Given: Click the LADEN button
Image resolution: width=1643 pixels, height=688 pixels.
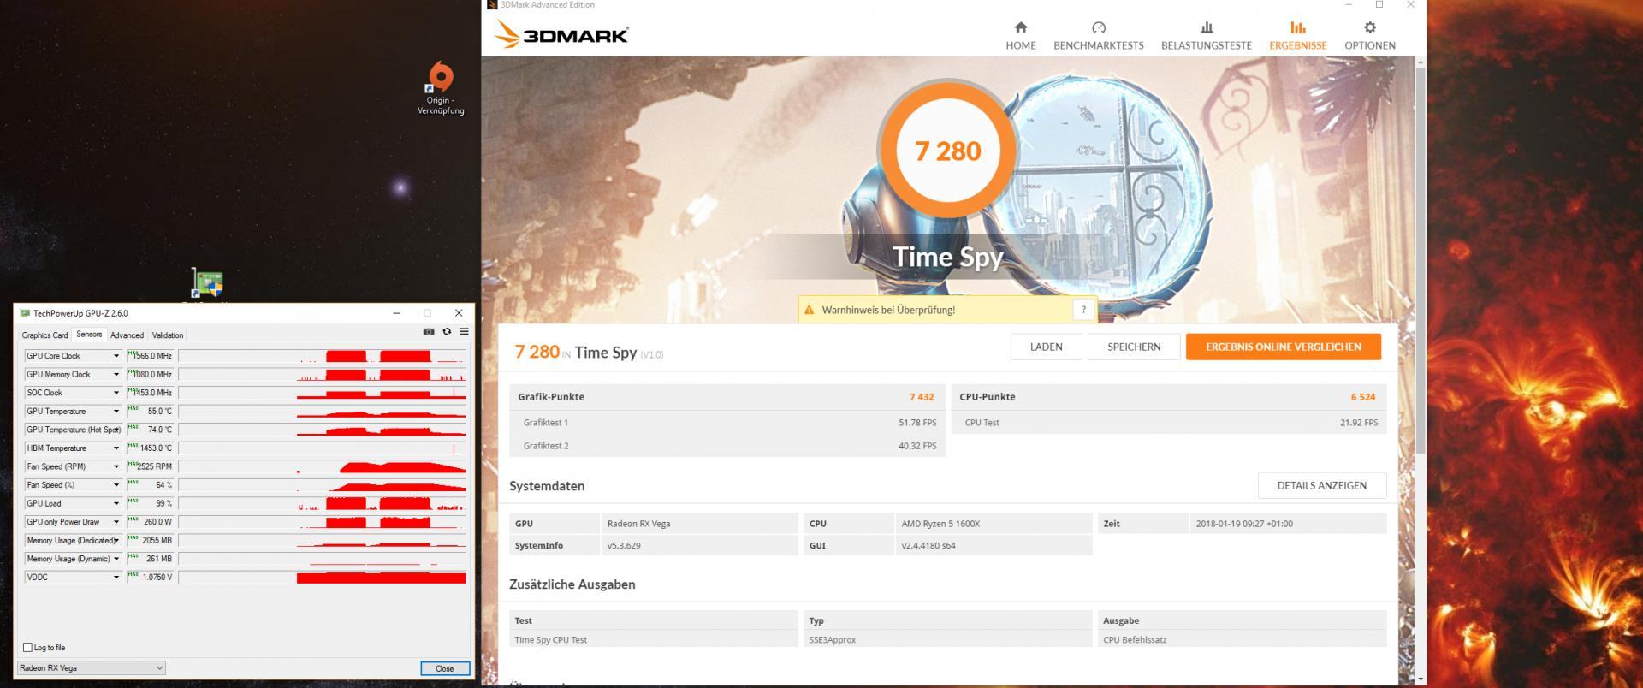Looking at the screenshot, I should tap(1046, 347).
